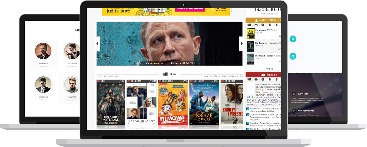Viewport: 367px width, 147px height.
Task: Click the question mark placeholder image in NEWSY
Action: tap(251, 89)
